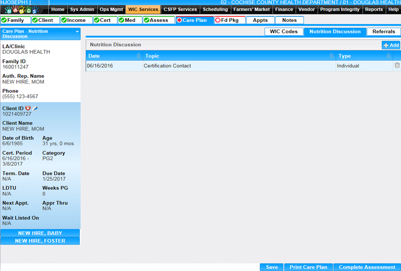
Task: Expand the Care Plan - Nutrition Discussion dropdown
Action: click(77, 32)
